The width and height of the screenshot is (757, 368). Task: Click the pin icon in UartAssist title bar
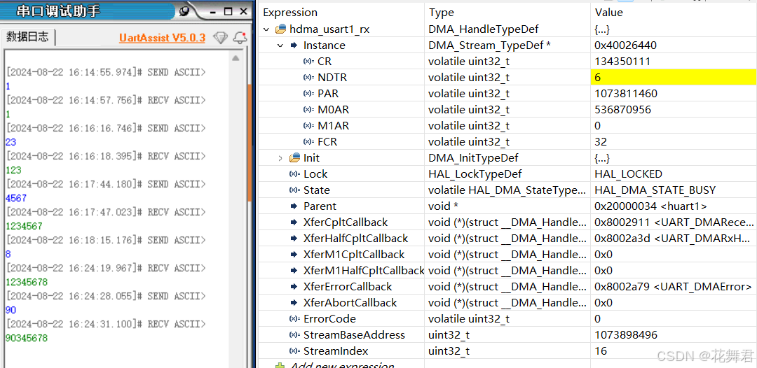pyautogui.click(x=184, y=10)
